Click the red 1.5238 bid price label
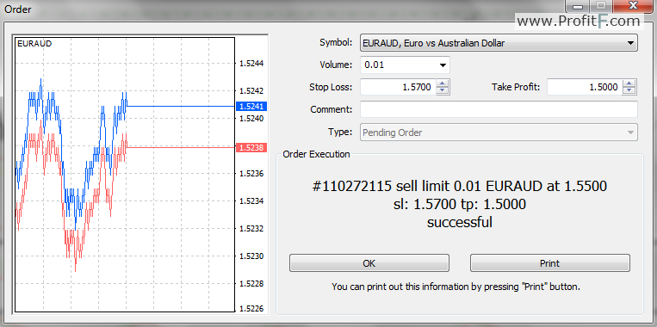Screen dimensions: 657x327 [251, 147]
